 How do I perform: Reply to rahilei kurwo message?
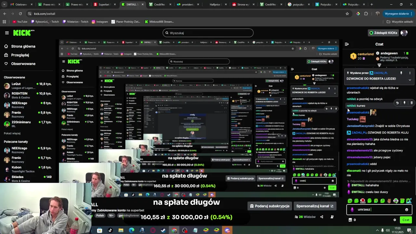pos(397,103)
